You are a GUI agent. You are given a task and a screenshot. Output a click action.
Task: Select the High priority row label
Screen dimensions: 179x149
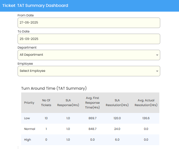[x=27, y=140]
